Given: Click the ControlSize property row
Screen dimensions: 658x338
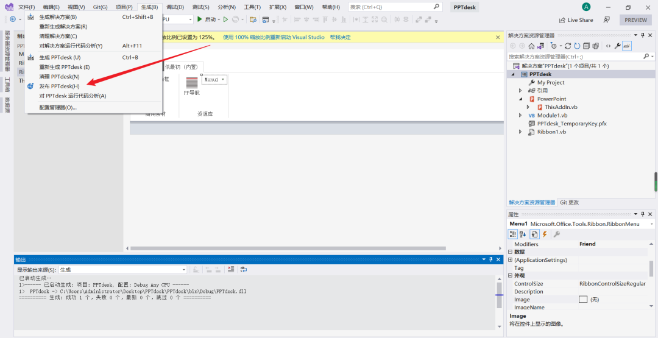Looking at the screenshot, I should coord(578,283).
